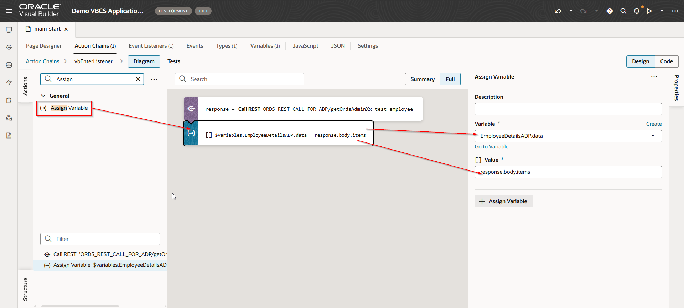Image resolution: width=684 pixels, height=308 pixels.
Task: Click the Preview play icon
Action: pyautogui.click(x=649, y=11)
